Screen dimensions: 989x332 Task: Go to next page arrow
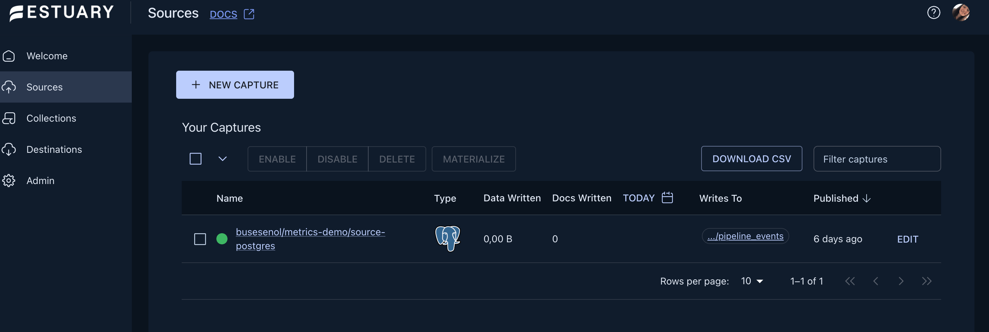(x=901, y=281)
